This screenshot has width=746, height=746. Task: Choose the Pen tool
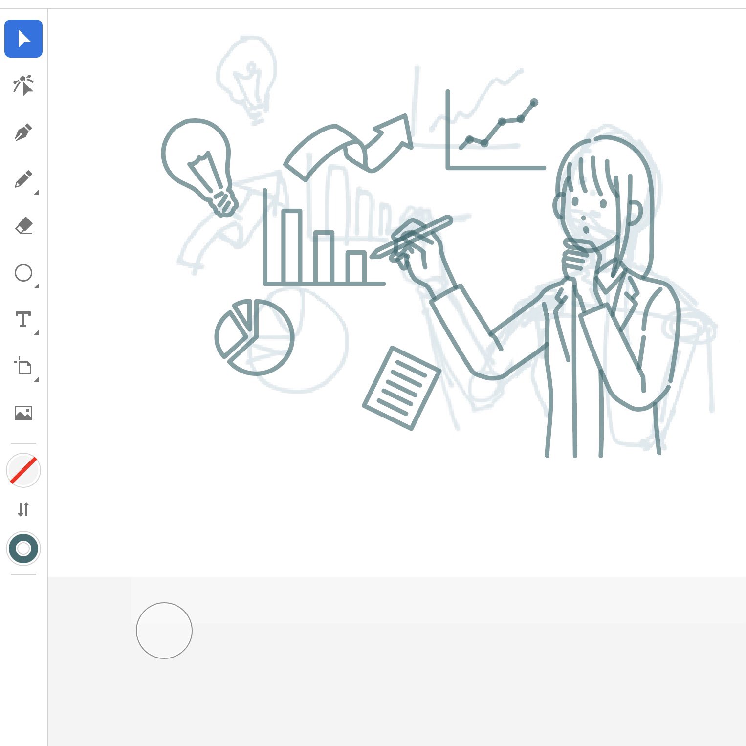pyautogui.click(x=23, y=132)
